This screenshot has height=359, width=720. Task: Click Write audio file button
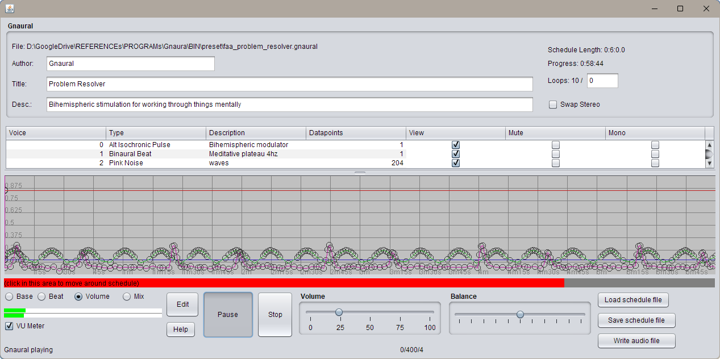click(636, 341)
